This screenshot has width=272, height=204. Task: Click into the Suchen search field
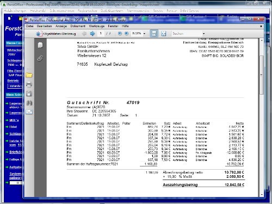pyautogui.click(x=187, y=34)
